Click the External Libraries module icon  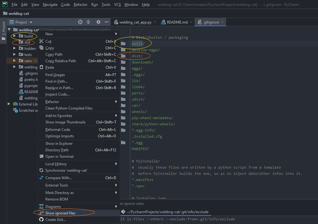15,104
